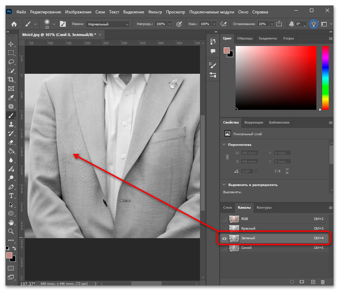The width and height of the screenshot is (339, 291).
Task: Pick the Crop tool
Action: click(11, 80)
